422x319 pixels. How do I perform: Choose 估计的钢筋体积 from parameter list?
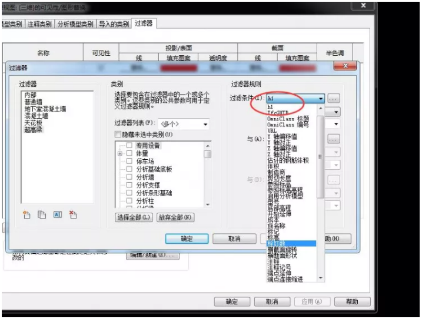coord(288,160)
